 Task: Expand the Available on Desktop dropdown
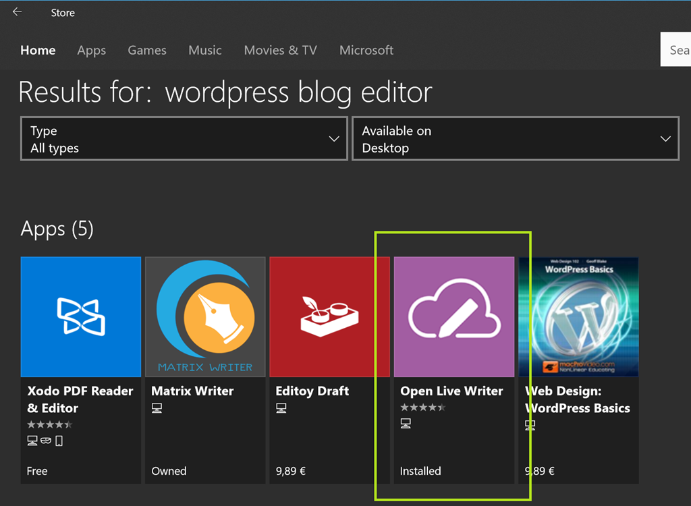pos(515,139)
